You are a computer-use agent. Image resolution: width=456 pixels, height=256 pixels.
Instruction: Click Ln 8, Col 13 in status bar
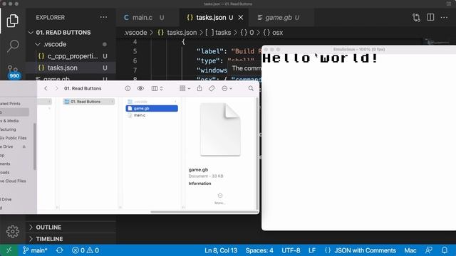tap(221, 250)
